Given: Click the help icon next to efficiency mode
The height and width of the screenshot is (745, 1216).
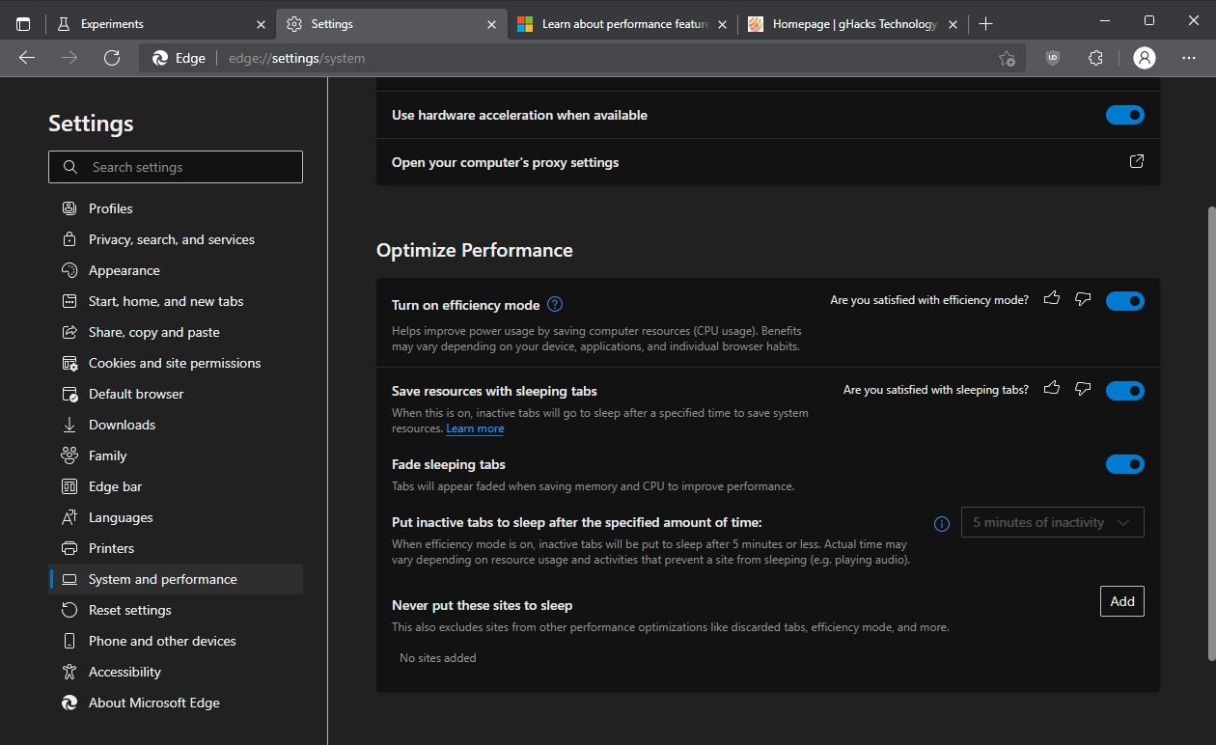Looking at the screenshot, I should (555, 304).
